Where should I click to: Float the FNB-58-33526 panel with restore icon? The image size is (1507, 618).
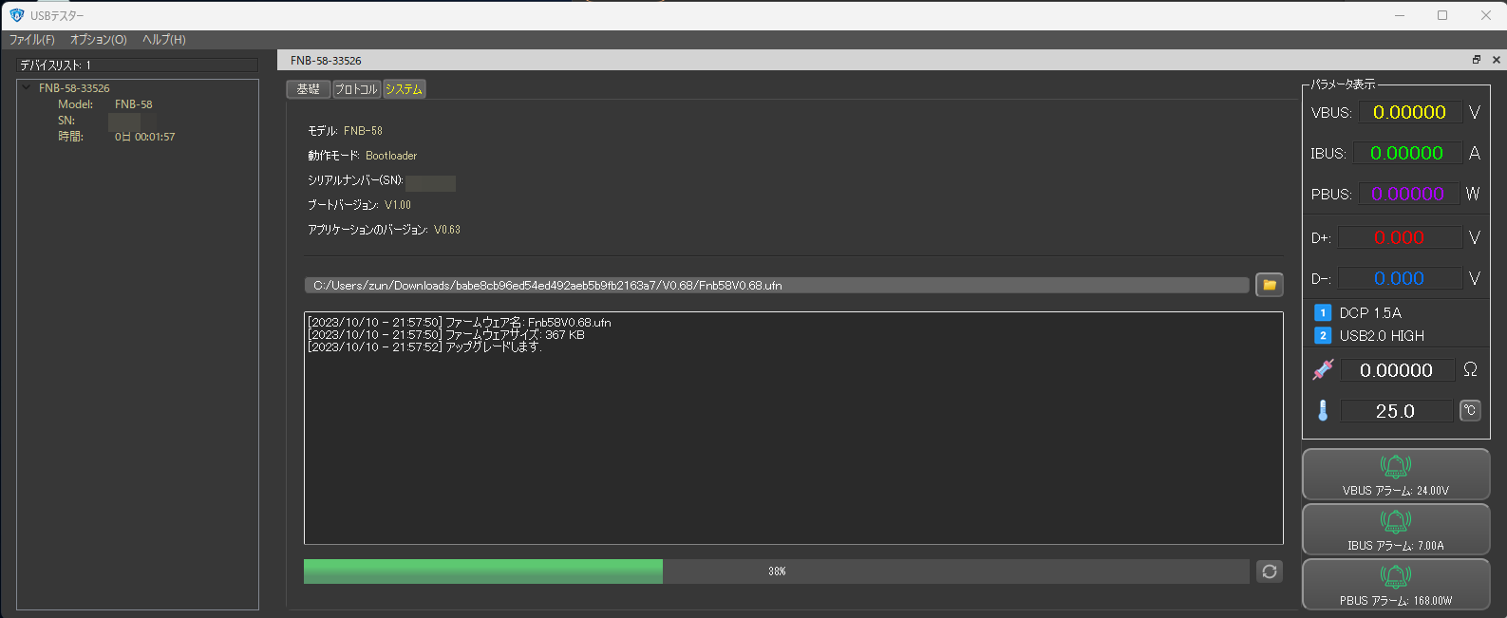[x=1477, y=60]
